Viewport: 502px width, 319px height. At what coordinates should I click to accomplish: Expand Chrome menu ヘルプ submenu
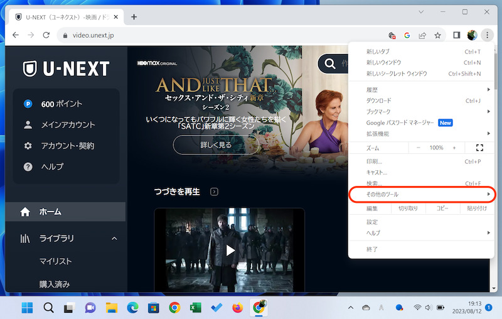point(421,233)
